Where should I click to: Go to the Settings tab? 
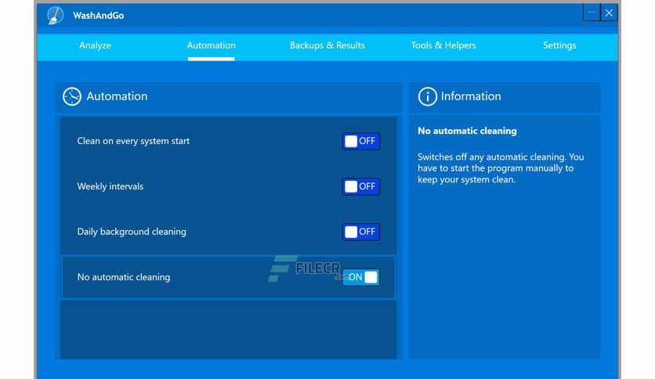[x=559, y=45]
